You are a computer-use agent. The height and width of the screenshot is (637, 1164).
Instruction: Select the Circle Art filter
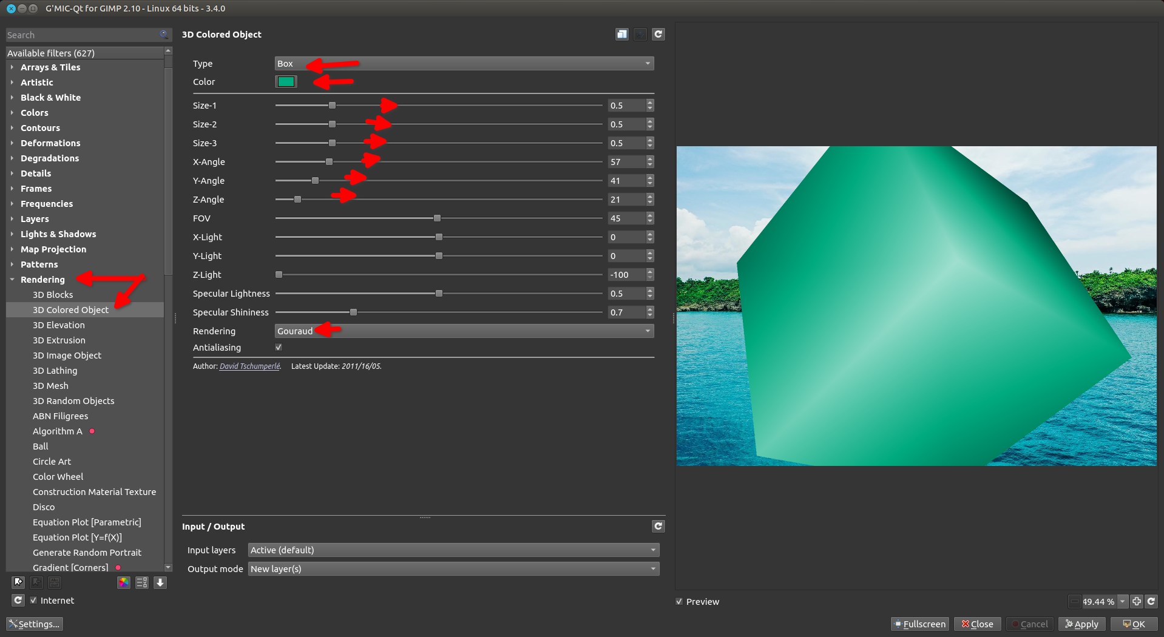tap(52, 461)
